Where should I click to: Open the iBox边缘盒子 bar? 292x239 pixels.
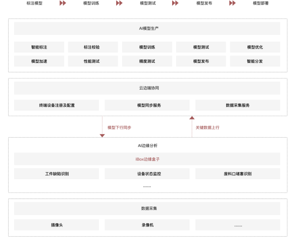(147, 159)
